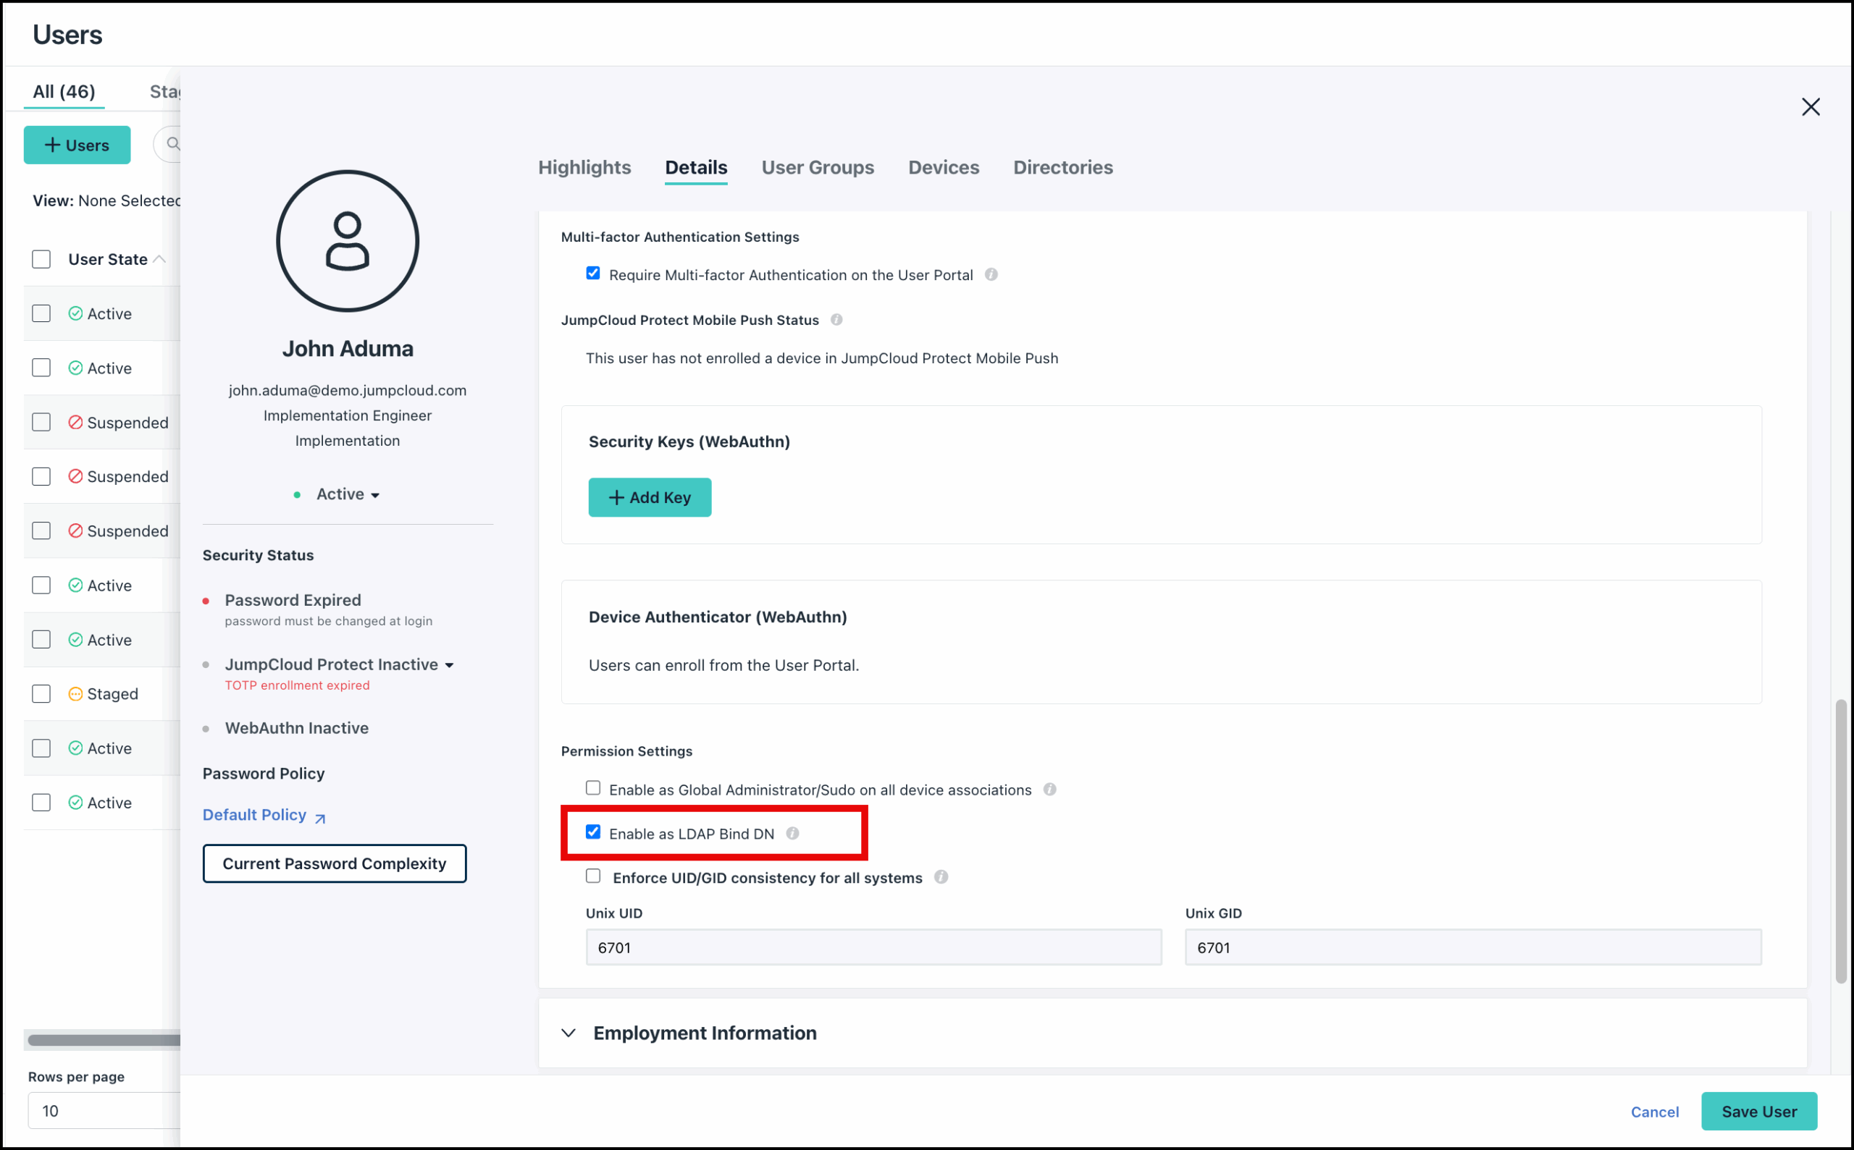The width and height of the screenshot is (1854, 1150).
Task: Uncheck Enable as LDAP Bind DN
Action: point(593,832)
